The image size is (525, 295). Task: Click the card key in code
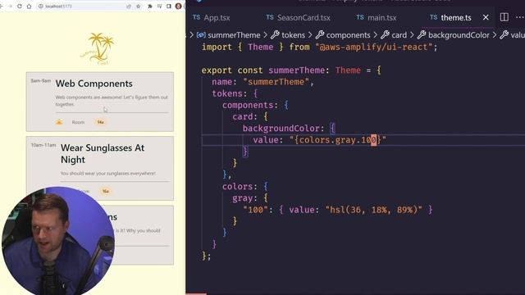coord(243,116)
